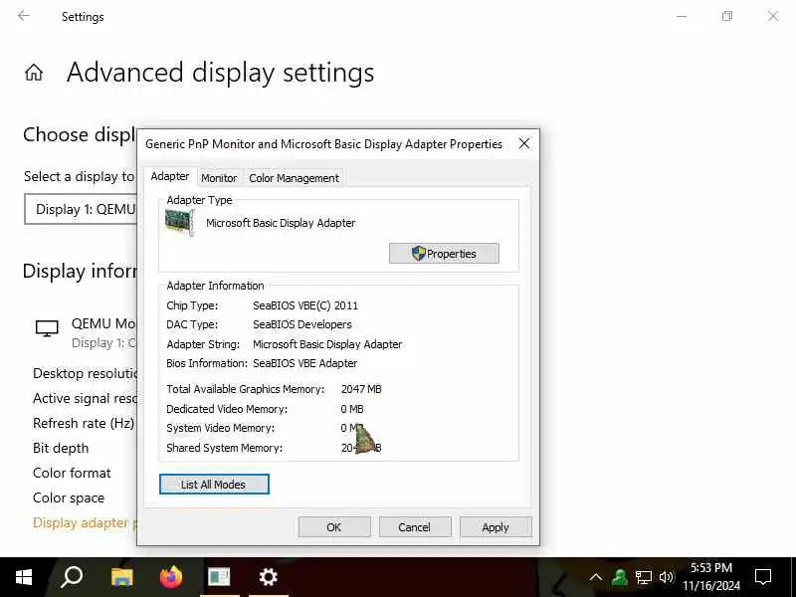Click Show desktop sliver at taskbar end
The height and width of the screenshot is (597, 796).
(793, 577)
